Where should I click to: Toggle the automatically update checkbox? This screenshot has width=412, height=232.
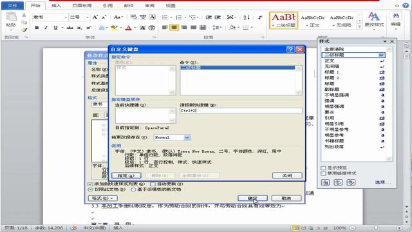click(153, 184)
